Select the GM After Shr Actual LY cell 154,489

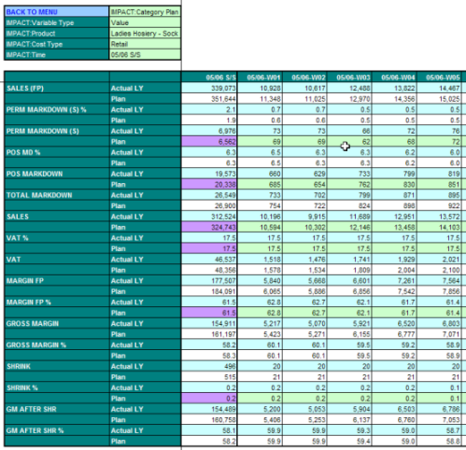pyautogui.click(x=209, y=409)
